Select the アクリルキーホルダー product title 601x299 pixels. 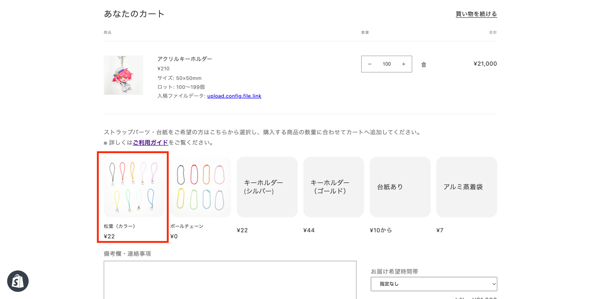click(185, 59)
